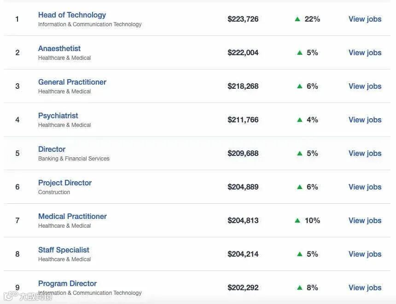Click the Program Director title link
Screen dimensions: 396x304
click(67, 284)
